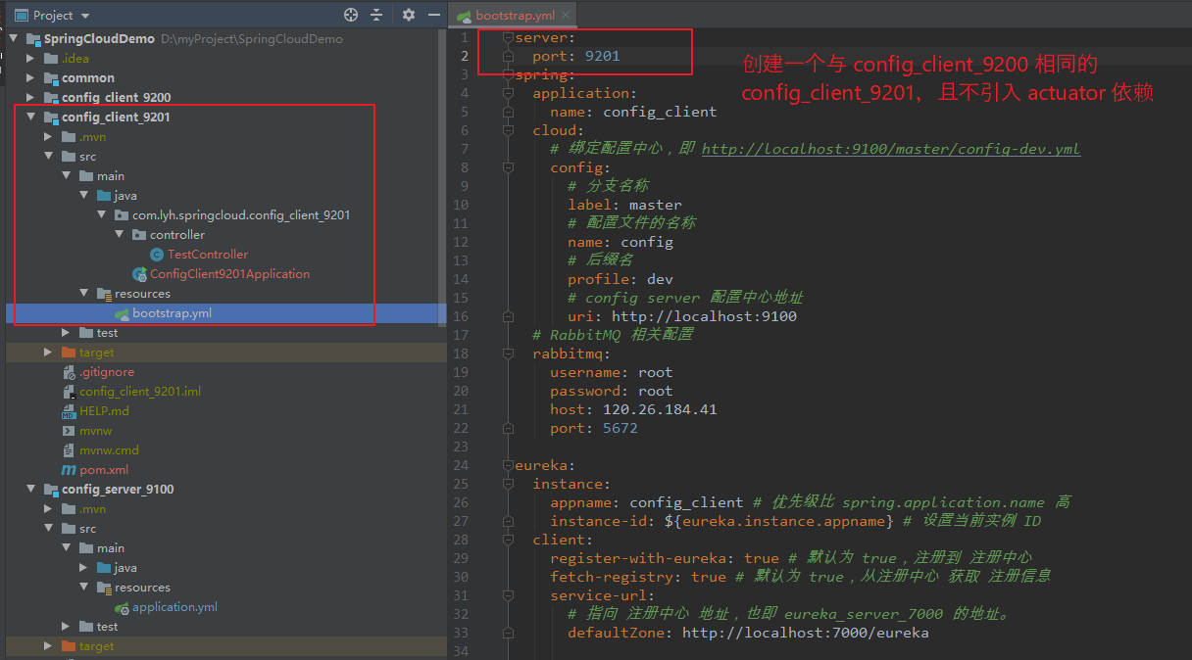Click defaultZone localhost:7000/eureka line
Screen dimensions: 1192x660
748,633
